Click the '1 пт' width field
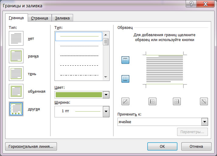Screen dimensions: 217x156 coord(79,112)
